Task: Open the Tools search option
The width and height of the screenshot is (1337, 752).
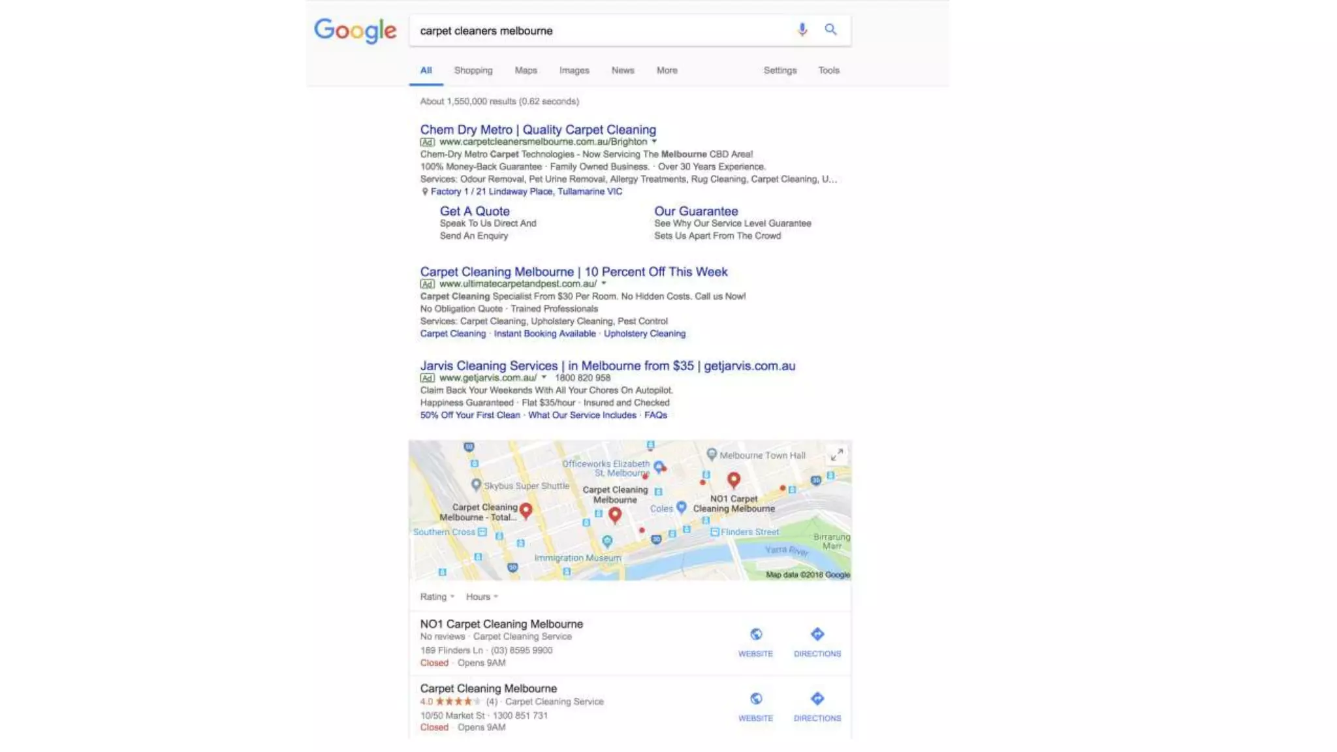Action: click(x=828, y=70)
